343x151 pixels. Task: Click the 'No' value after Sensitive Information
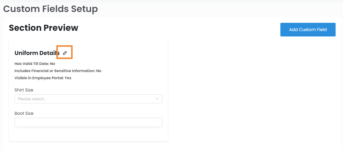(99, 71)
